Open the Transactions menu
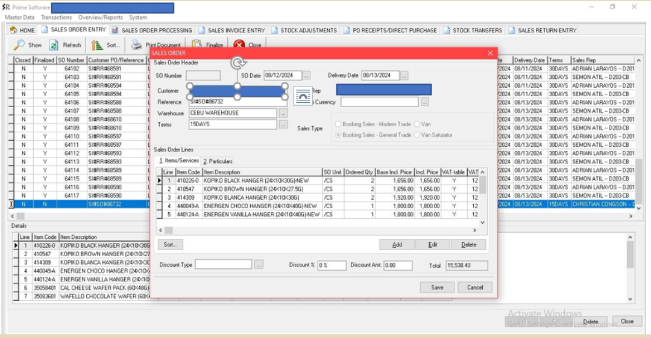The width and height of the screenshot is (651, 338). coord(56,17)
